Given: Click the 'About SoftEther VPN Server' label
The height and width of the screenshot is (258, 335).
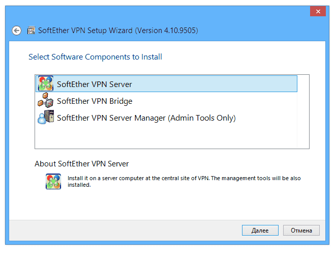Looking at the screenshot, I should point(82,164).
